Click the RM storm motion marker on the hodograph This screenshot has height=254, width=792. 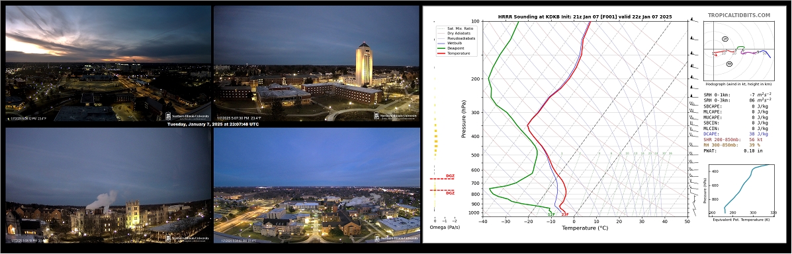coord(729,63)
